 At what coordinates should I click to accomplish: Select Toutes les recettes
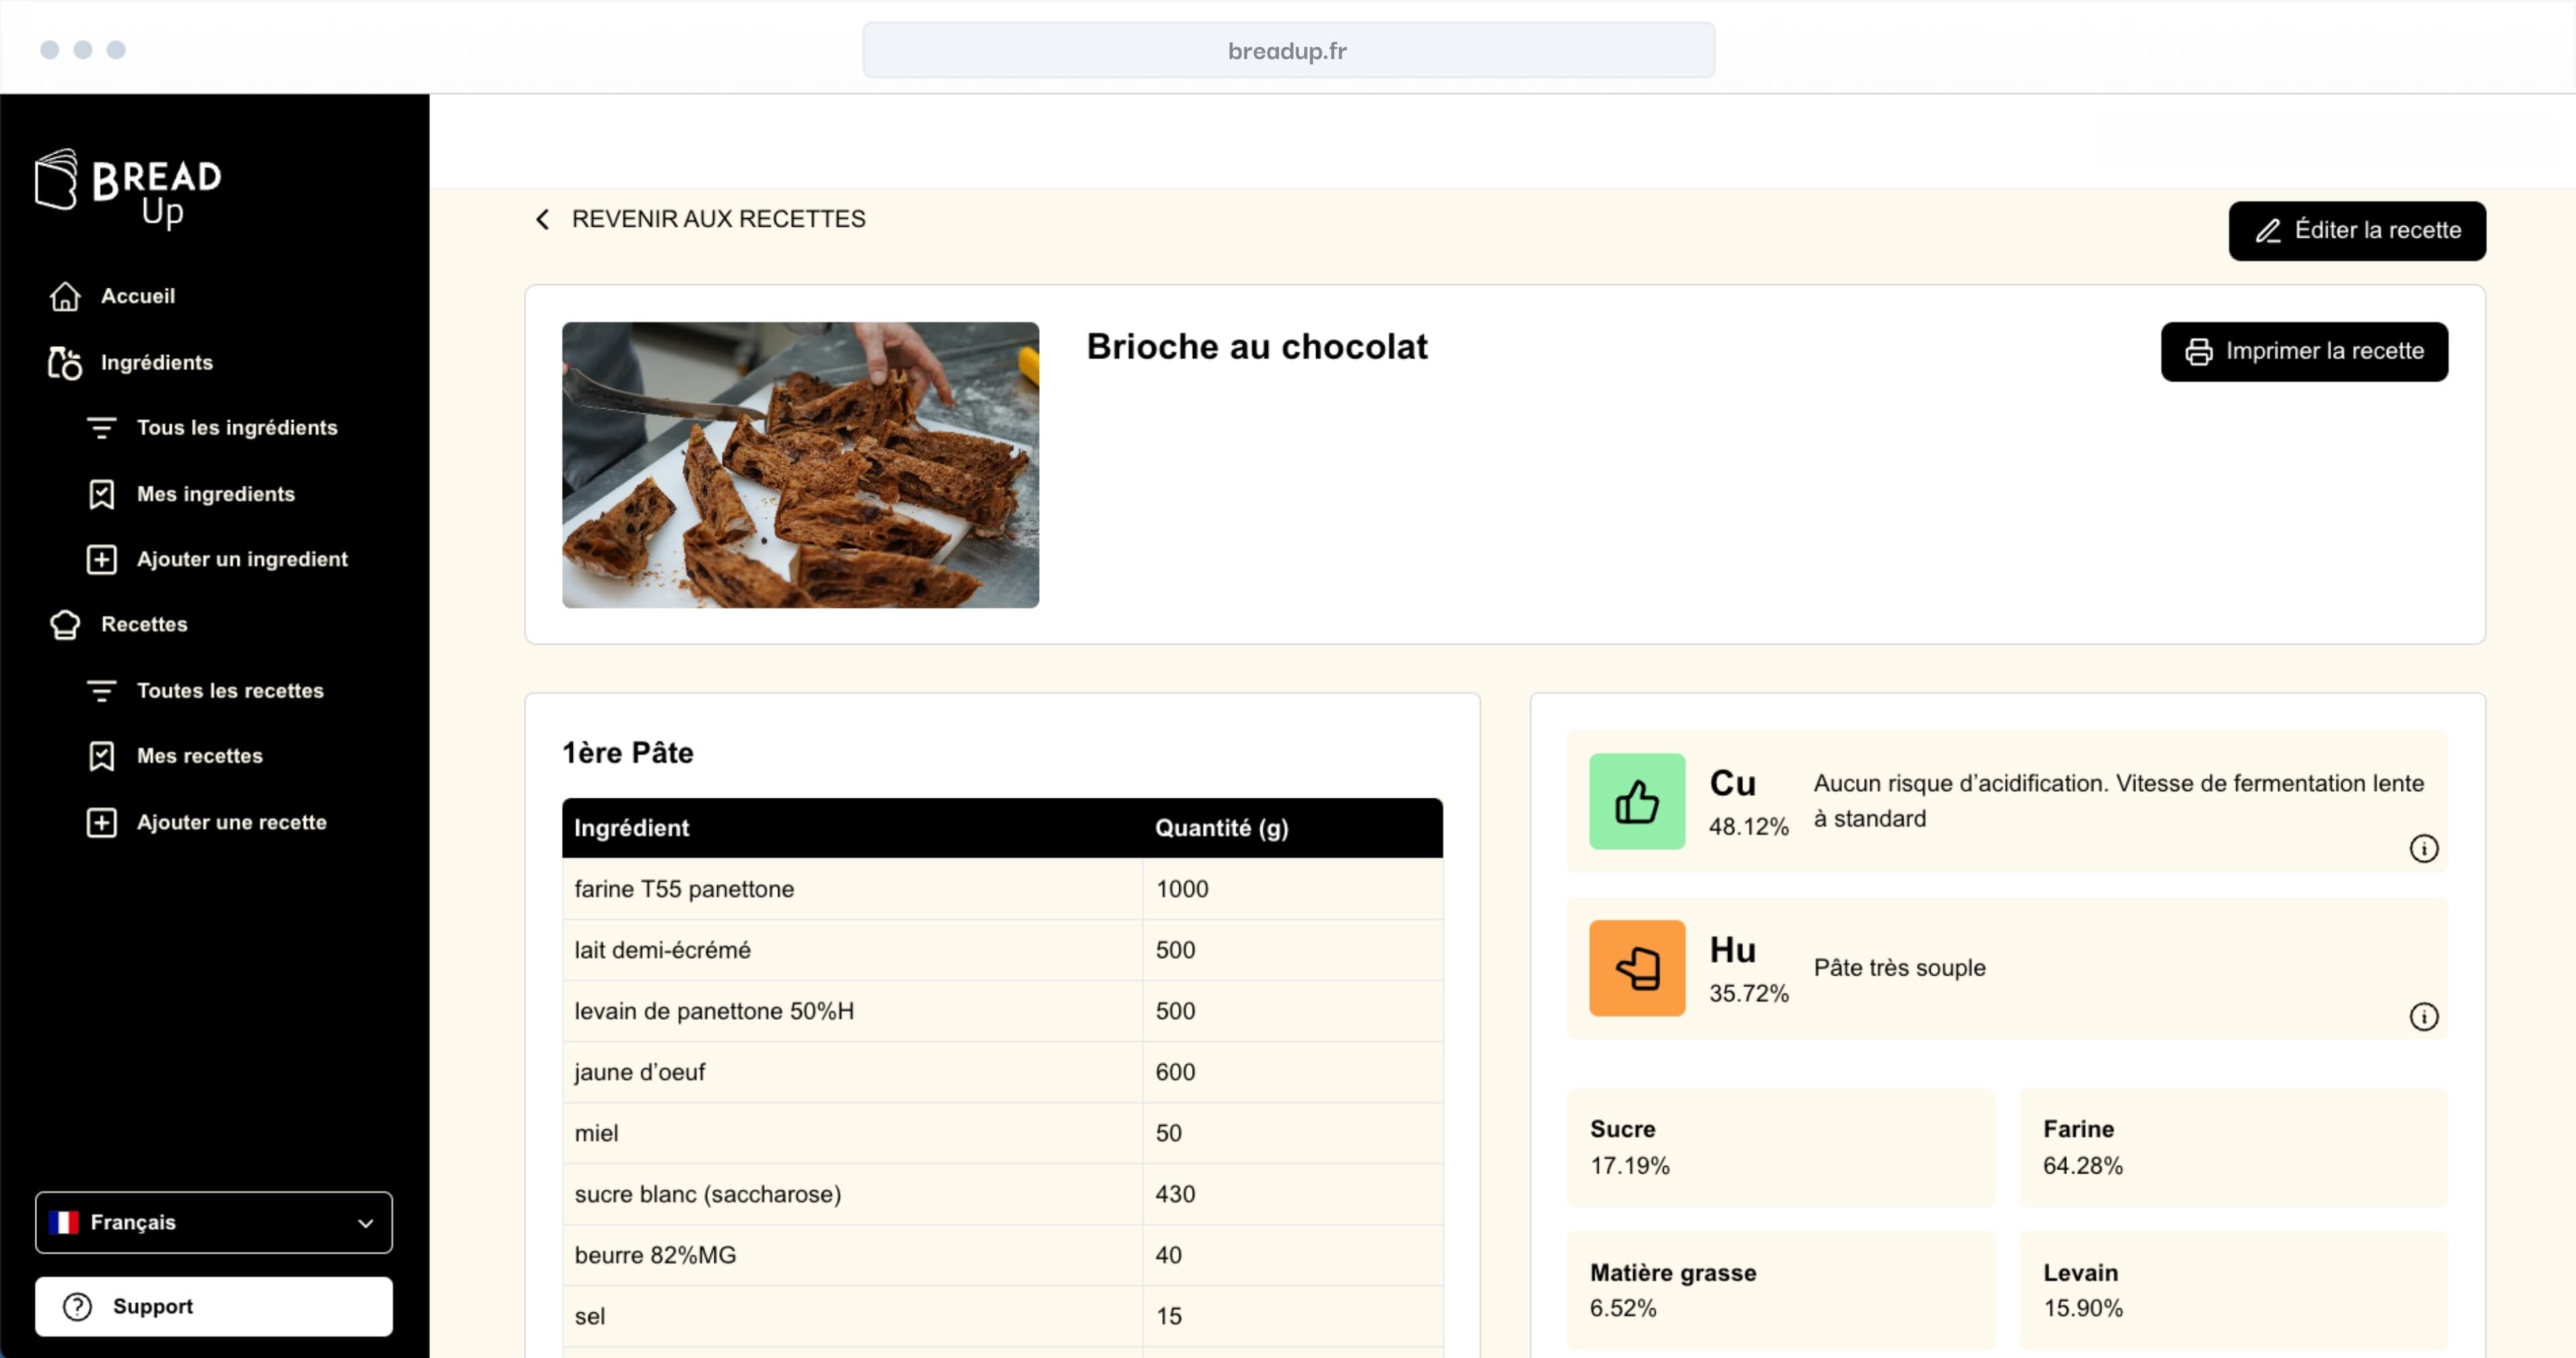[230, 691]
